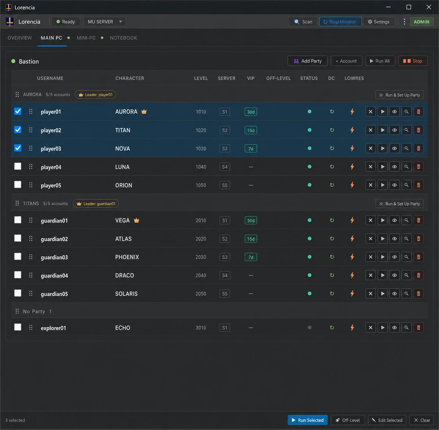Delete the player01 account row
The width and height of the screenshot is (439, 430).
point(419,112)
